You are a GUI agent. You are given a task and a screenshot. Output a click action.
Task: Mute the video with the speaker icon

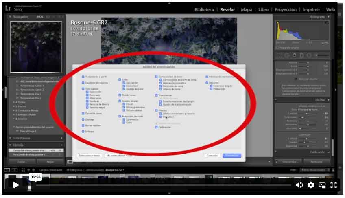point(299,185)
